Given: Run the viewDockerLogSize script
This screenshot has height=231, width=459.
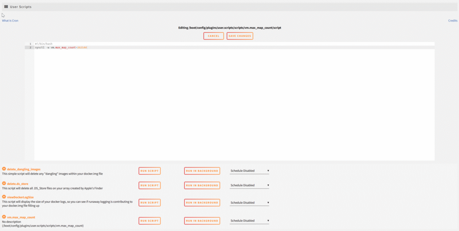Looking at the screenshot, I should 149,203.
